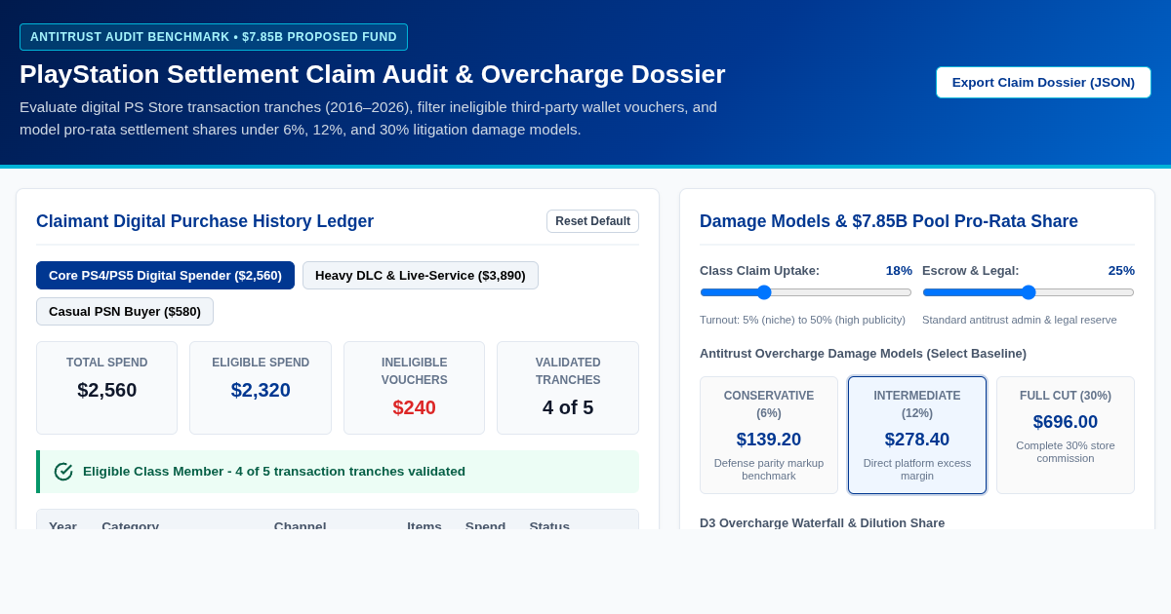Select Heavy DLC & Live-Service profile
1171x614 pixels.
pos(421,275)
